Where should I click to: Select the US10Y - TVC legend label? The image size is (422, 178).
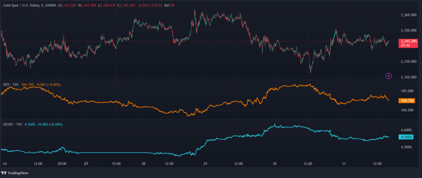(13, 124)
